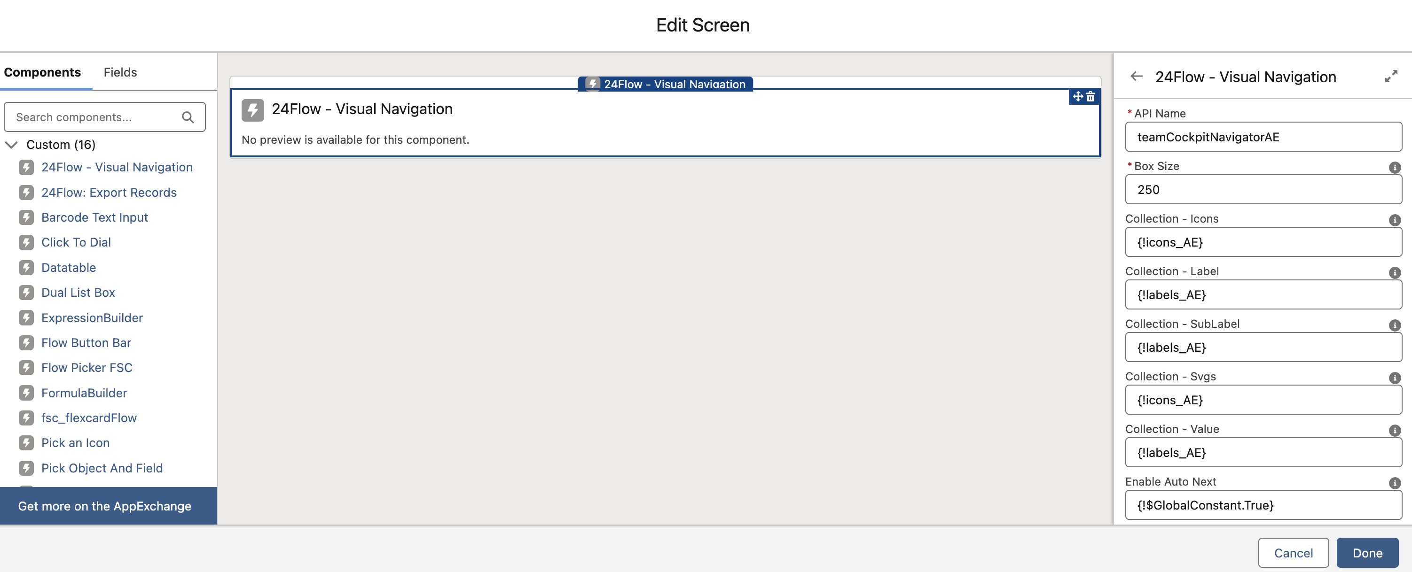Show info tooltip for Collection - Svgs
Screen dimensions: 1412x572
pyautogui.click(x=1395, y=378)
